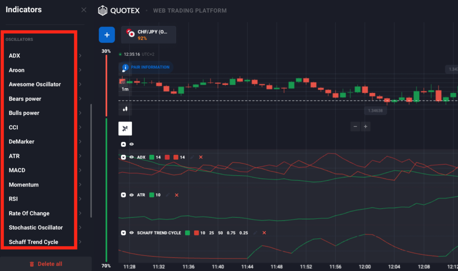Toggle ATR visibility eye icon
The height and width of the screenshot is (271, 458).
[x=131, y=195]
